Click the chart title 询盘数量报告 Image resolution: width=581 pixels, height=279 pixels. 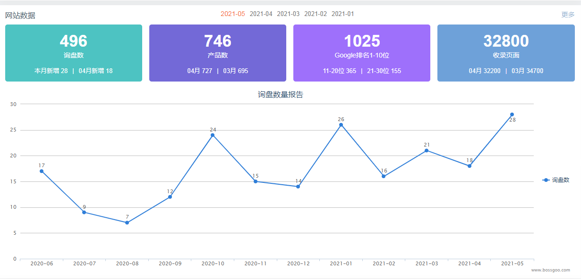pyautogui.click(x=281, y=95)
